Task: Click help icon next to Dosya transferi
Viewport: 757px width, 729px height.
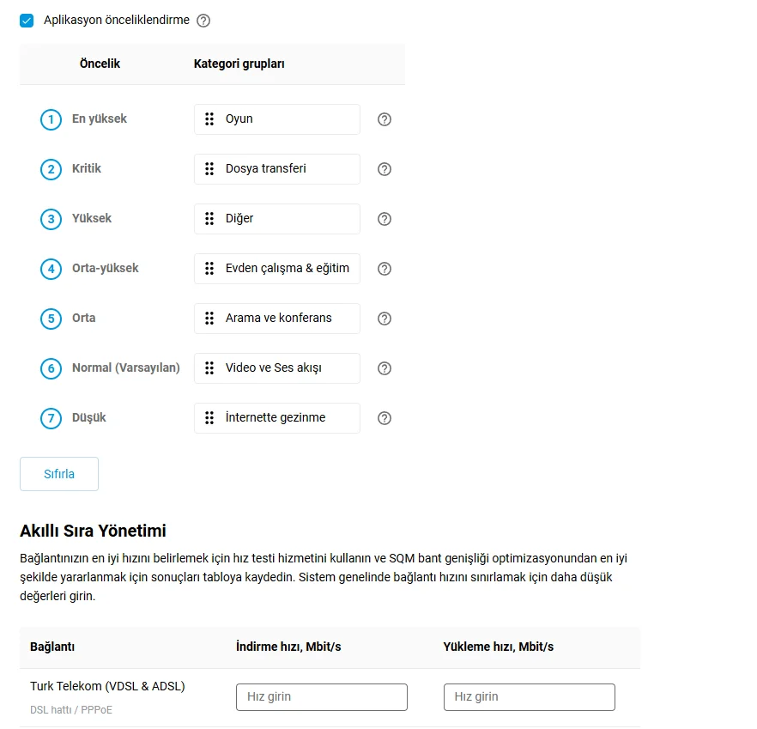Action: tap(385, 169)
